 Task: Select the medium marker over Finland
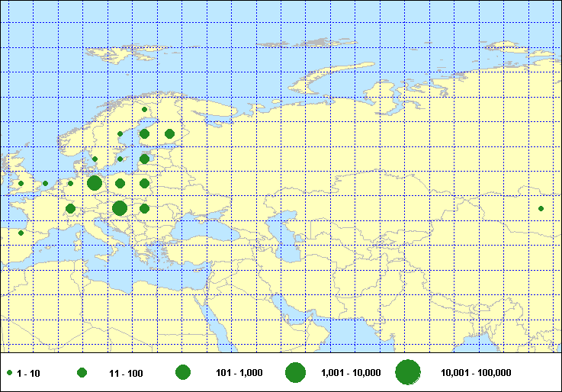point(169,134)
